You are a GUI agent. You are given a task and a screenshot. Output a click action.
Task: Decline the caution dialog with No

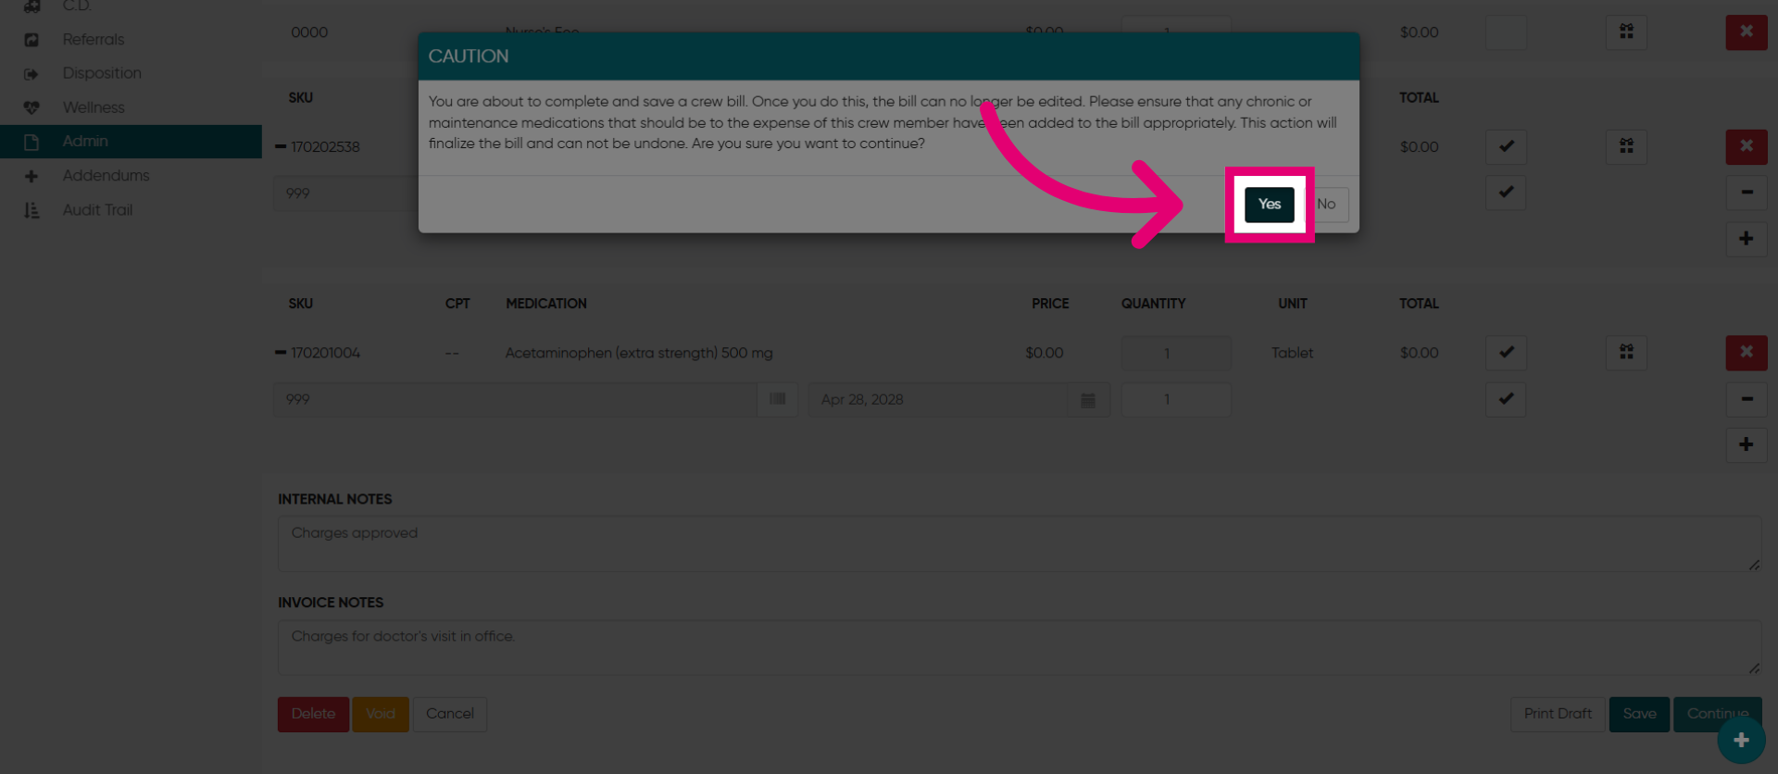(x=1326, y=205)
